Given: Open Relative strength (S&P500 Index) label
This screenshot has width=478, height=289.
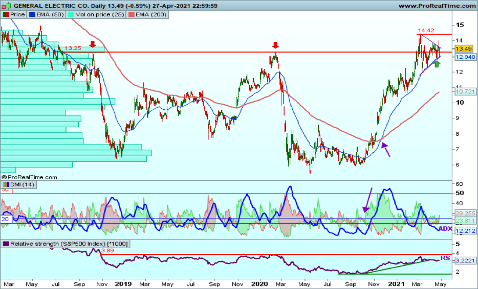Looking at the screenshot, I should coord(65,244).
